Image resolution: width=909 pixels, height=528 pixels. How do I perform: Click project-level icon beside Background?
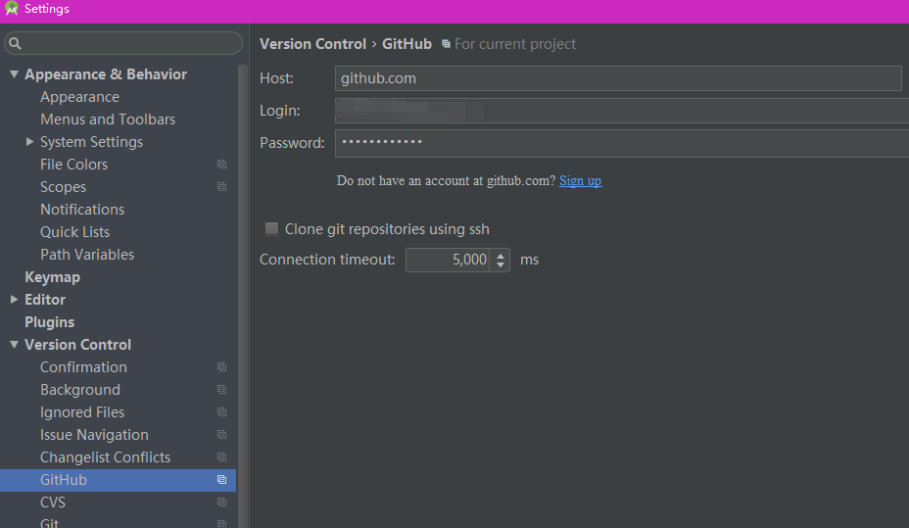(221, 390)
